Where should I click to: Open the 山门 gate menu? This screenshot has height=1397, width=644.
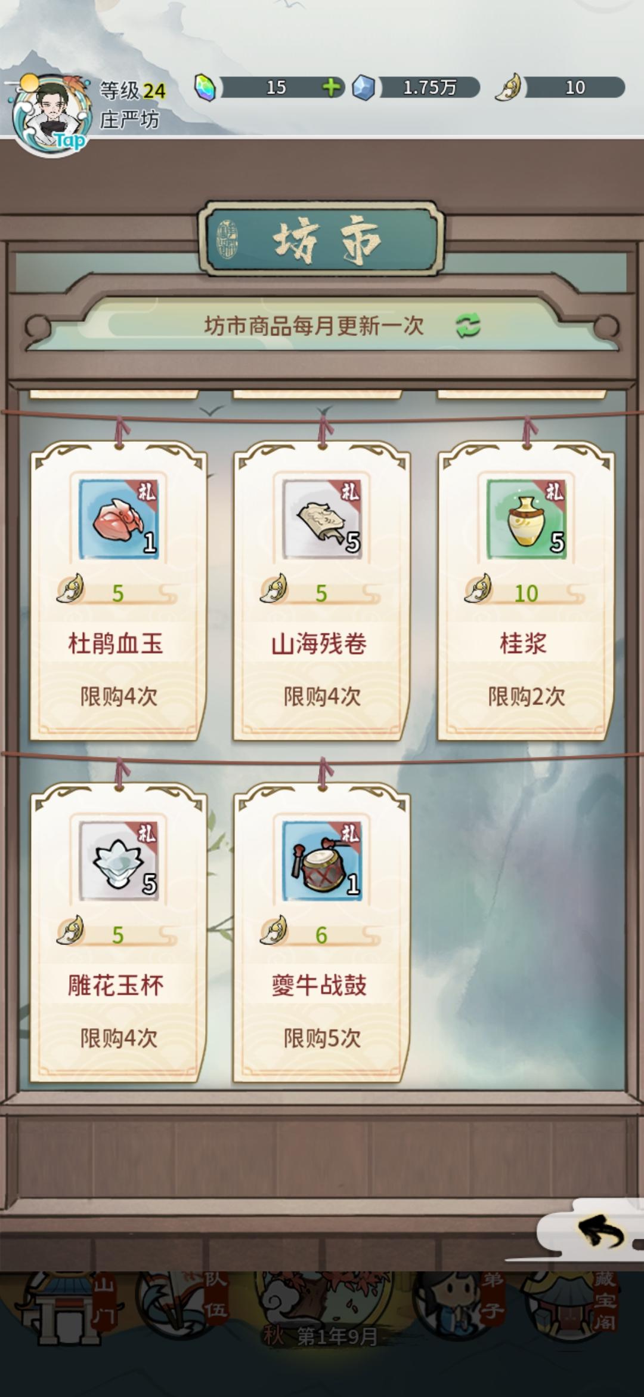pos(66,1309)
